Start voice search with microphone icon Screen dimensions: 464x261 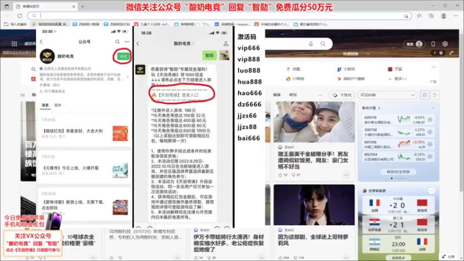coord(311,44)
